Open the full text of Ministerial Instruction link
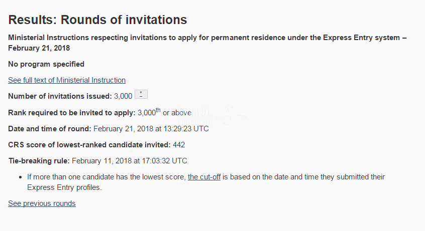The image size is (425, 231). point(67,80)
